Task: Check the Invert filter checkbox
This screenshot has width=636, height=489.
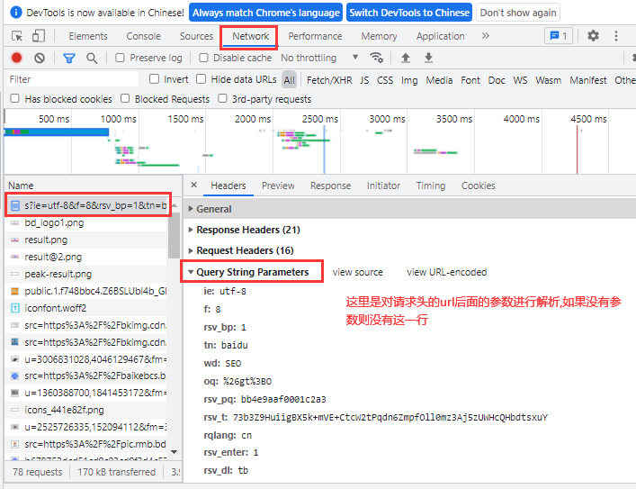Action: pyautogui.click(x=154, y=78)
